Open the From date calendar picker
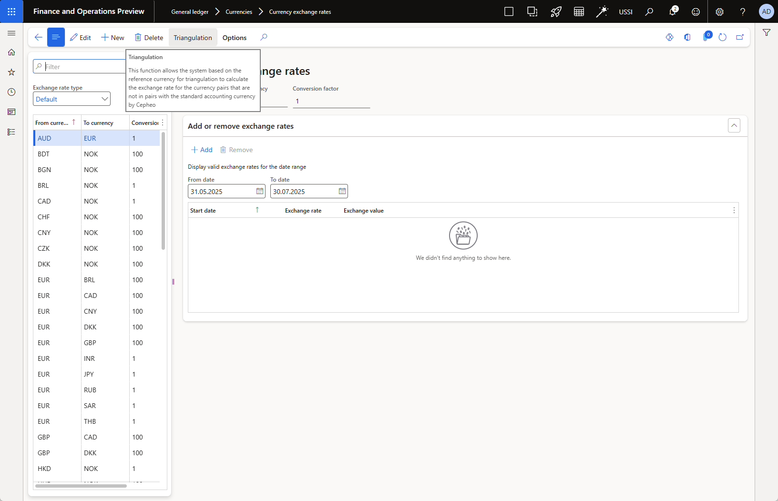This screenshot has height=501, width=778. (x=260, y=191)
